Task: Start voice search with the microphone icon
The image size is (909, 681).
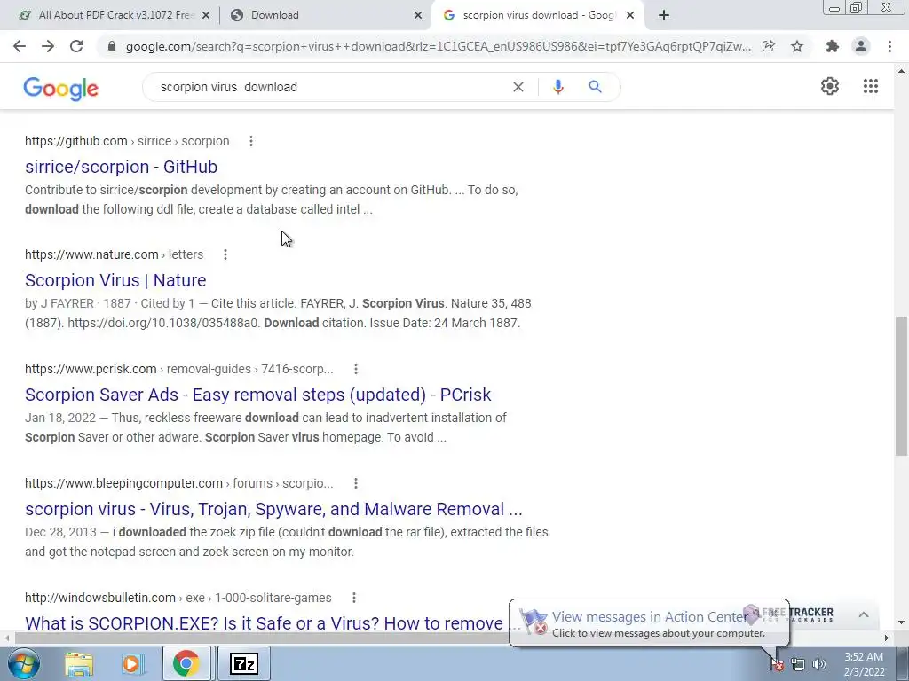Action: point(557,87)
